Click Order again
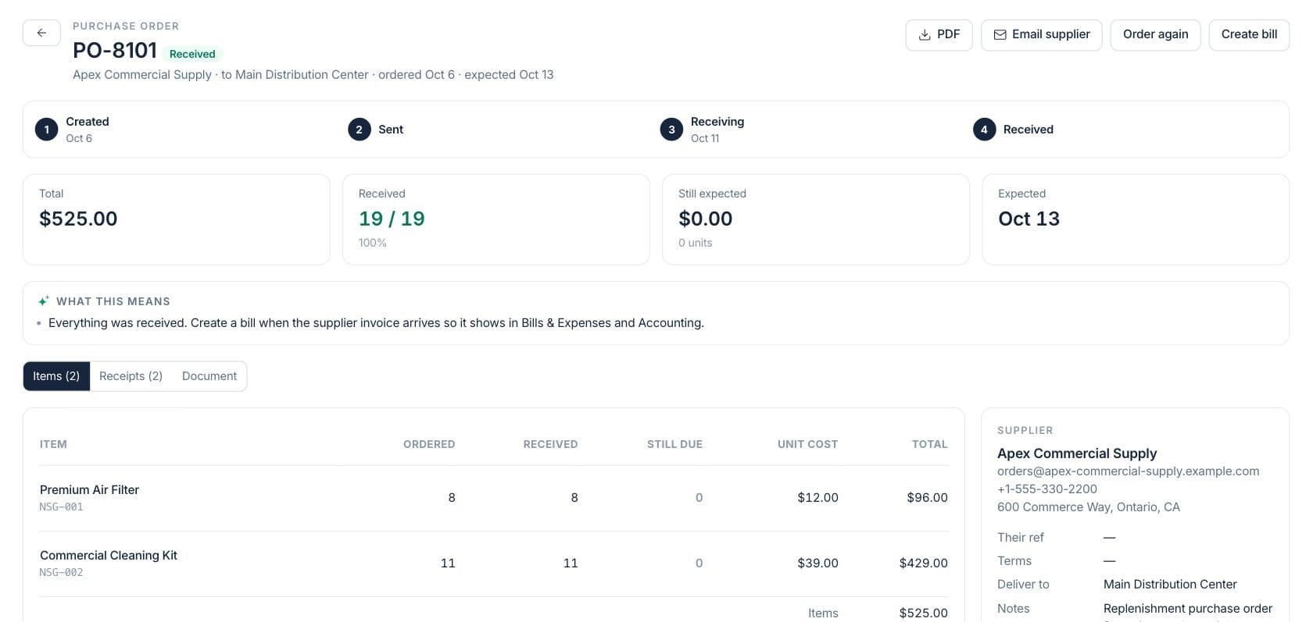The image size is (1313, 622). coord(1155,35)
